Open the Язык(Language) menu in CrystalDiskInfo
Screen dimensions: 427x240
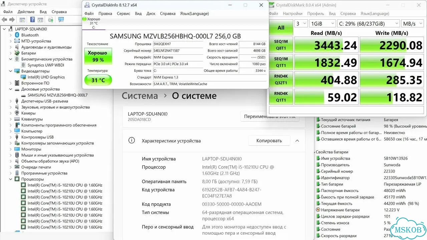click(x=194, y=14)
